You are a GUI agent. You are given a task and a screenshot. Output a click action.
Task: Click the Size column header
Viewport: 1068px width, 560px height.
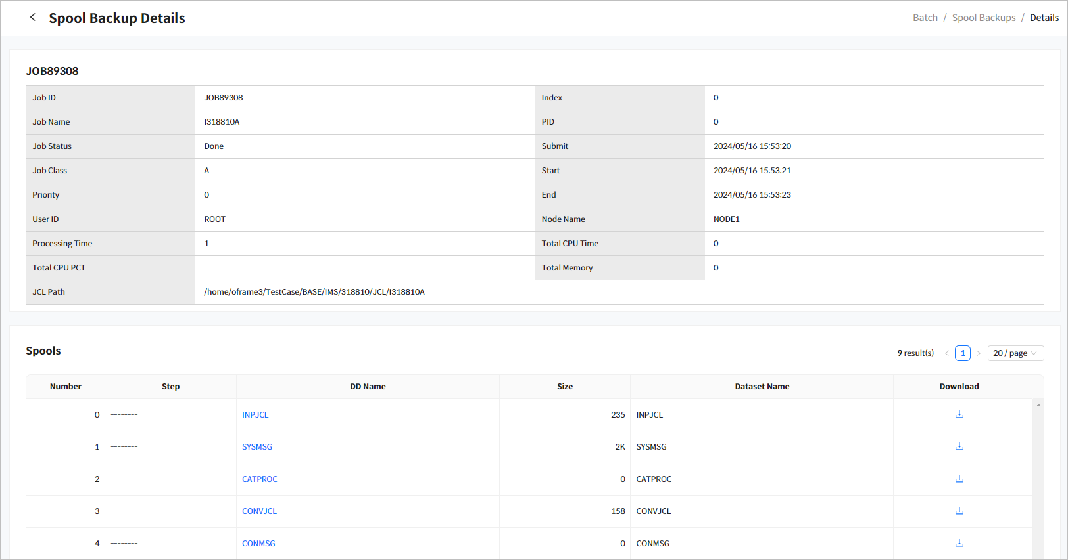564,387
